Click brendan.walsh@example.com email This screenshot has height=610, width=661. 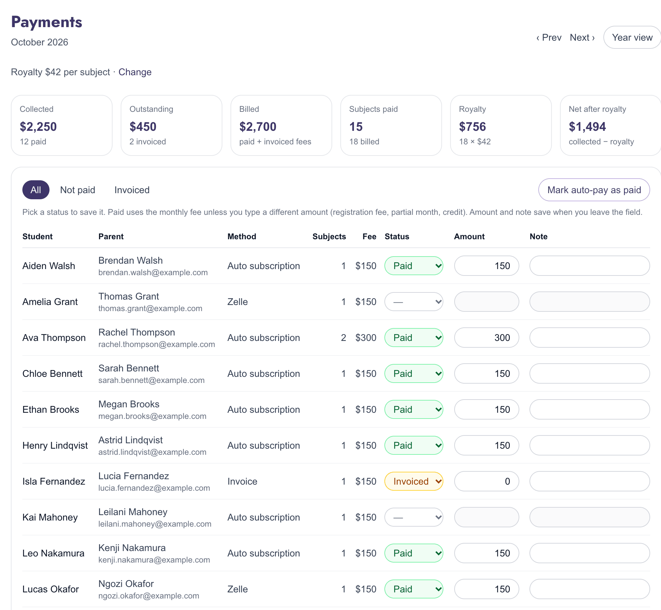(153, 272)
